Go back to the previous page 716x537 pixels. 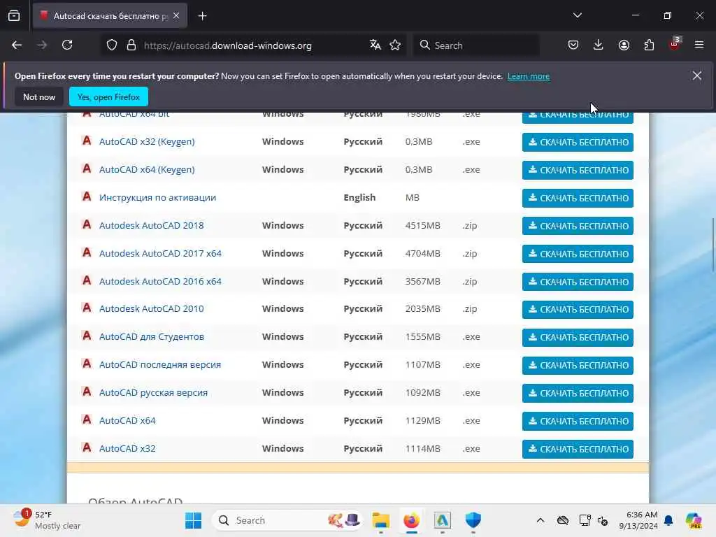tap(17, 45)
